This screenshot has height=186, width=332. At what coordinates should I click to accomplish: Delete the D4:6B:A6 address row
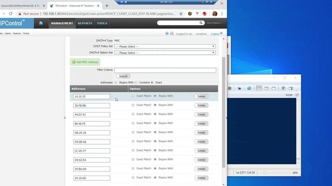point(201,142)
